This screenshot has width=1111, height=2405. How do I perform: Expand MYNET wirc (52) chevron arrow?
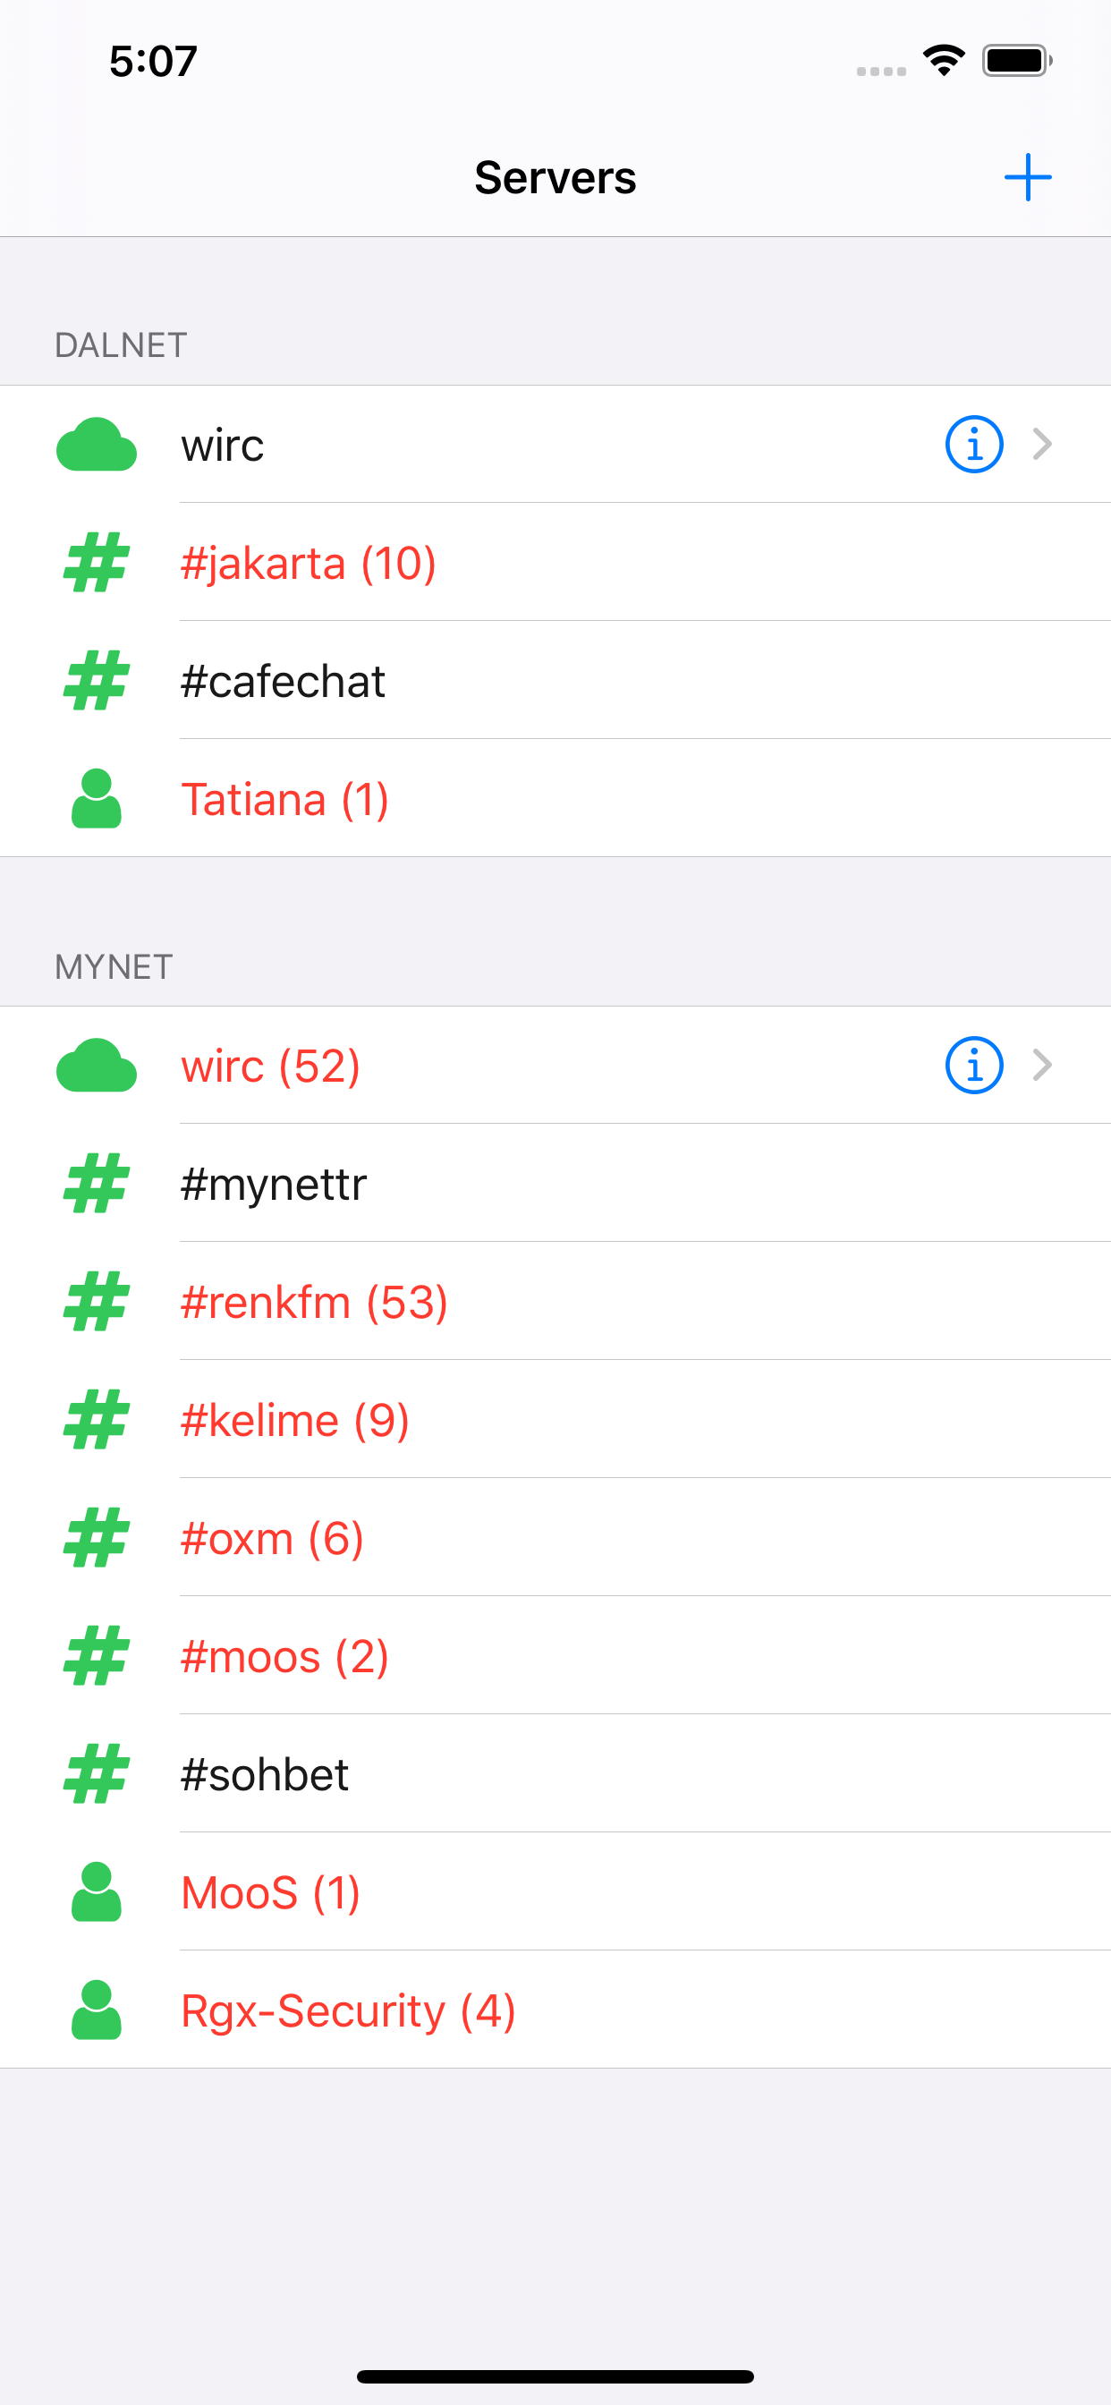(x=1042, y=1066)
